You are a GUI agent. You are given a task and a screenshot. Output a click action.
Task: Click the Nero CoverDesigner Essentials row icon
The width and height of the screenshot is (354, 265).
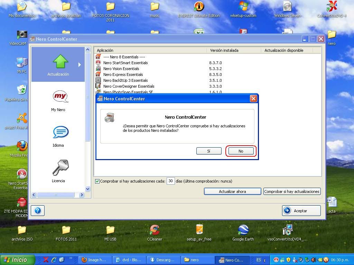tap(98, 86)
